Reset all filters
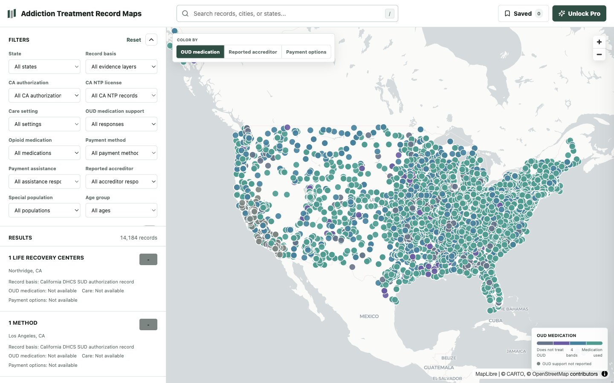The image size is (614, 383). click(x=134, y=40)
